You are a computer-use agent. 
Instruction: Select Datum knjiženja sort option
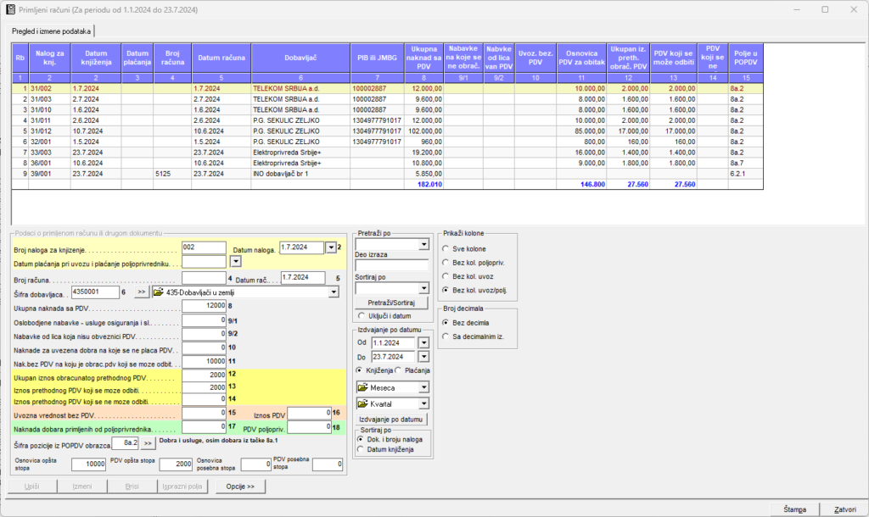[x=361, y=449]
